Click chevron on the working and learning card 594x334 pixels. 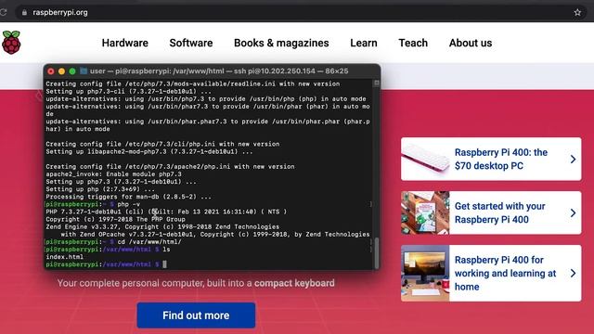click(573, 274)
